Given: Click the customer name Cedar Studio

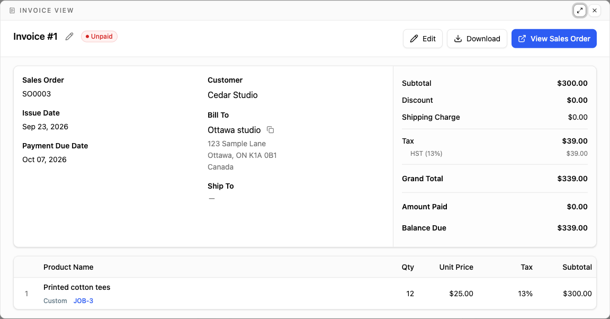Looking at the screenshot, I should click(232, 95).
